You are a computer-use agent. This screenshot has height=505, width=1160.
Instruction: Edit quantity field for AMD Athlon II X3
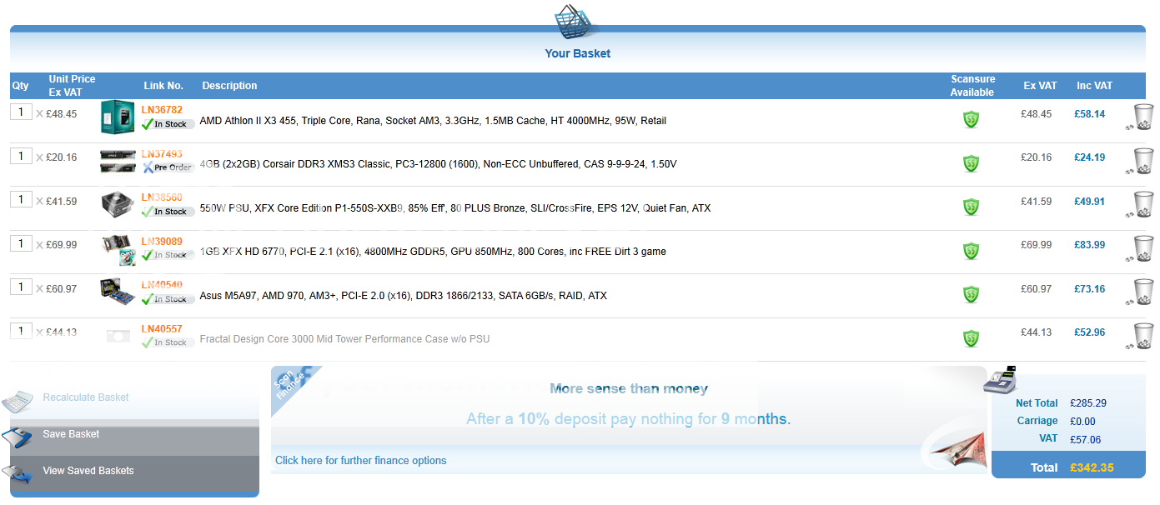(x=21, y=112)
